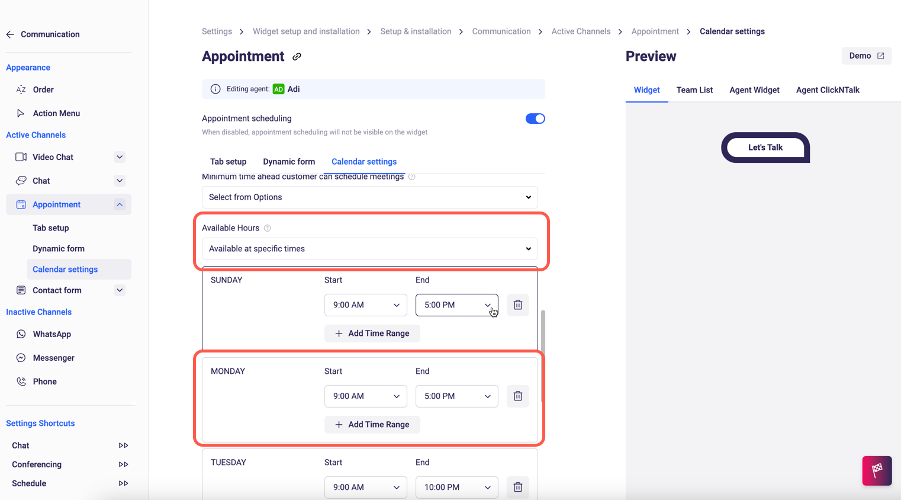Expand Contact form submenu chevron

[120, 290]
